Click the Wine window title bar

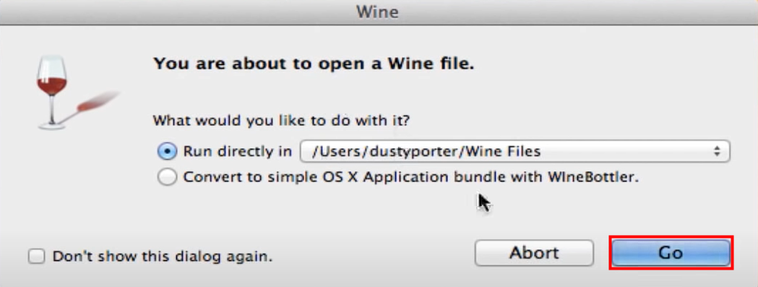379,12
